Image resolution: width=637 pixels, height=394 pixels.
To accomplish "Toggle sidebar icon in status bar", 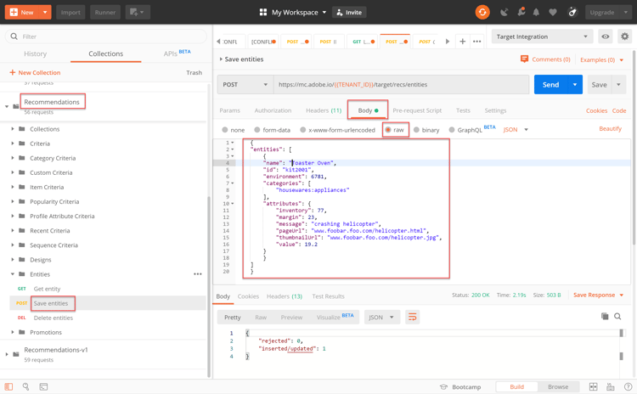I will point(8,386).
